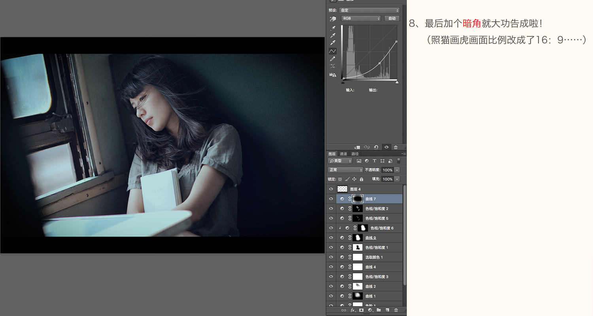The height and width of the screenshot is (316, 593).
Task: Hide the 选取颜色 1 layer
Action: point(331,257)
